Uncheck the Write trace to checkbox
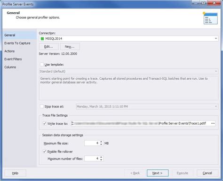Viewport: 223px width, 181px height. [45, 123]
